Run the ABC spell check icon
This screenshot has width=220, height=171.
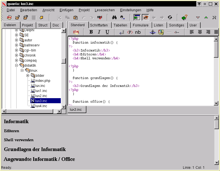pyautogui.click(x=100, y=17)
